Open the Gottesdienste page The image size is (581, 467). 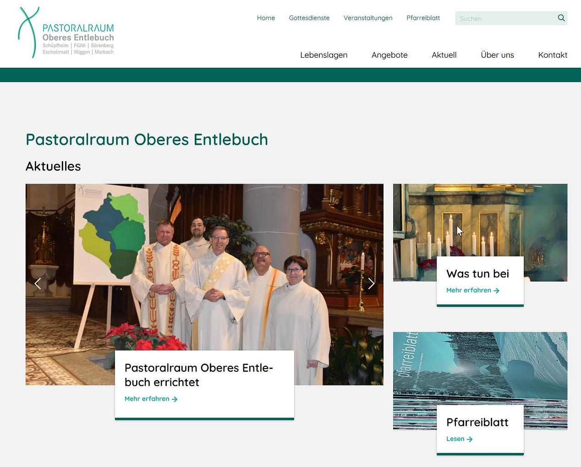(309, 18)
